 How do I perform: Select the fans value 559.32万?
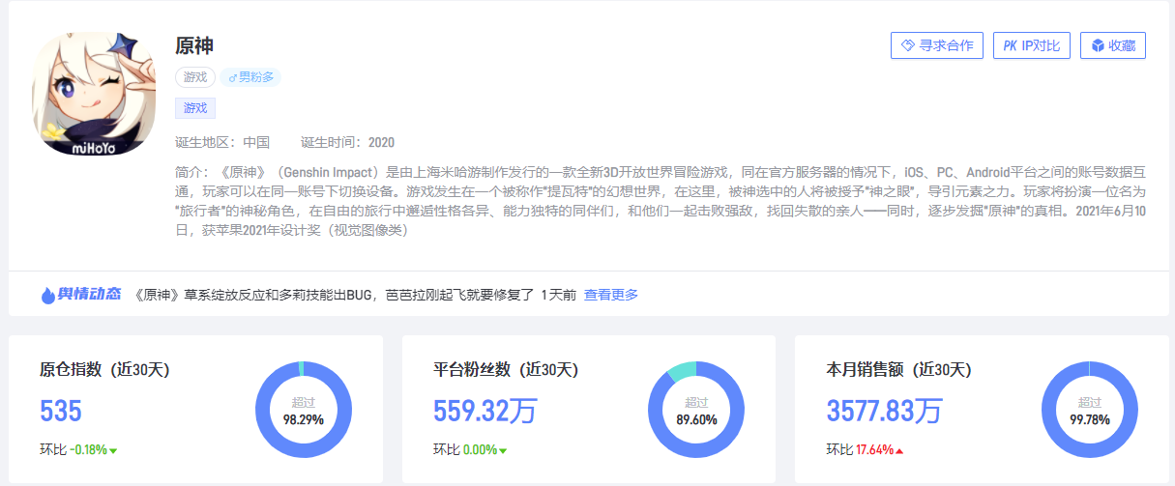pyautogui.click(x=485, y=411)
